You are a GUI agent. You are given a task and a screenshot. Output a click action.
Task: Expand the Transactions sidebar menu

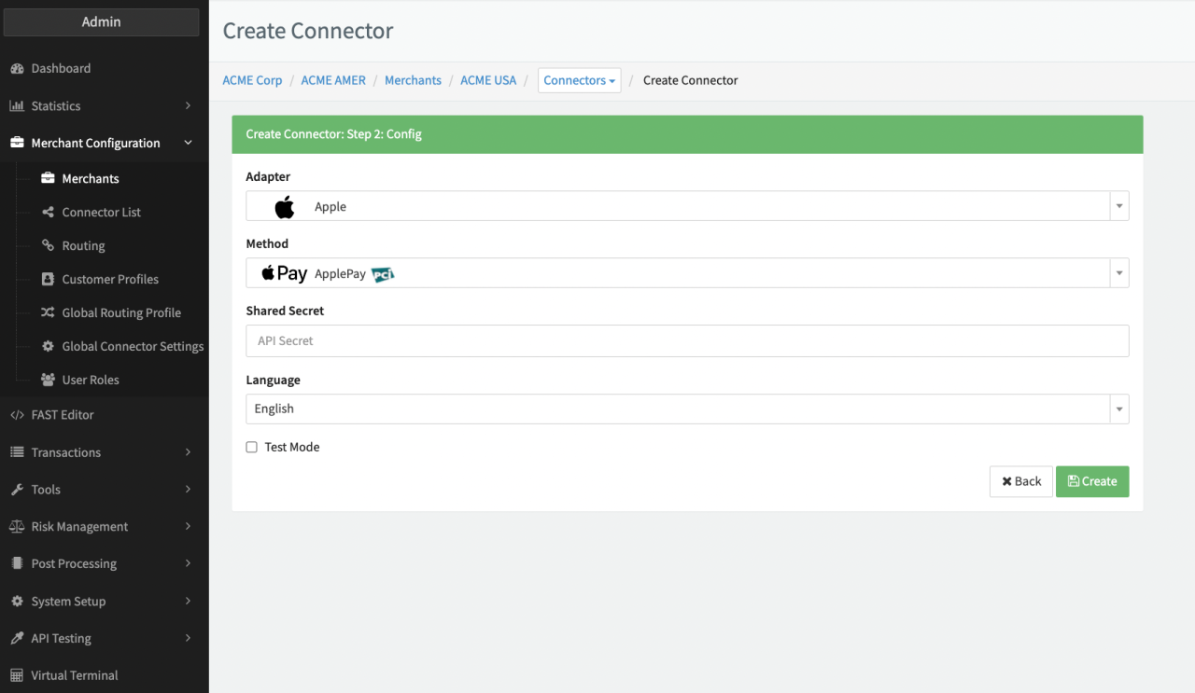point(101,452)
